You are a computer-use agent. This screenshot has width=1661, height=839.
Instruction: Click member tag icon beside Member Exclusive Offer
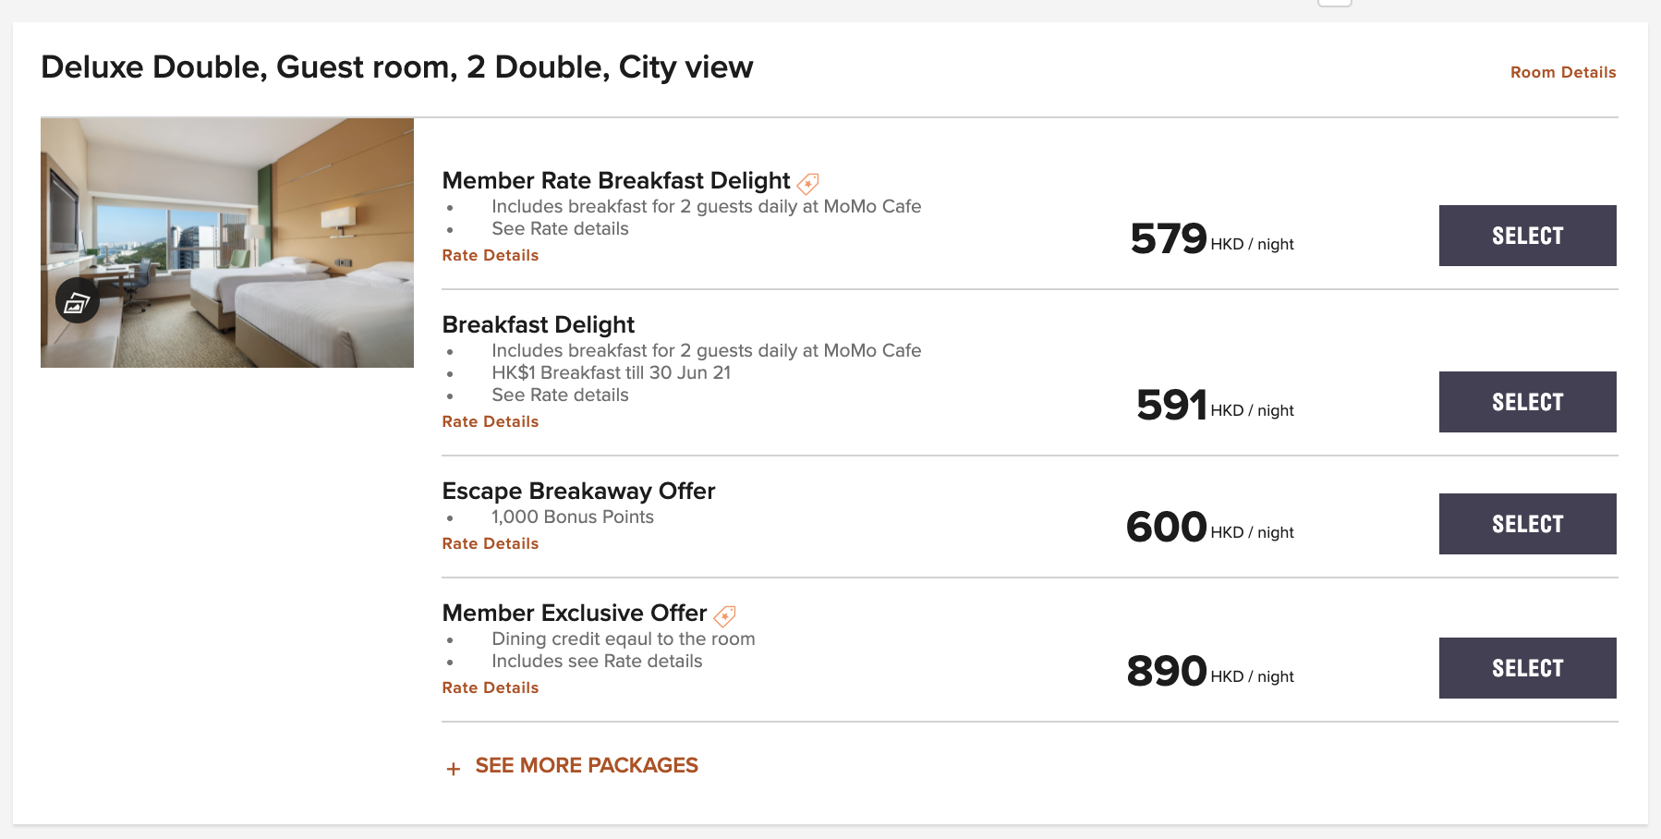tap(725, 615)
